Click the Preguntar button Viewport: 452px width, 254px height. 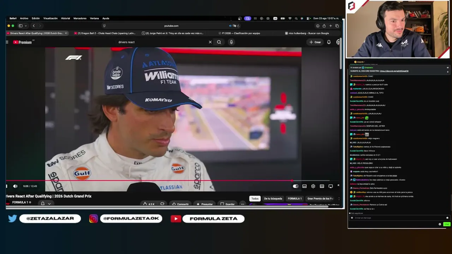coord(204,204)
